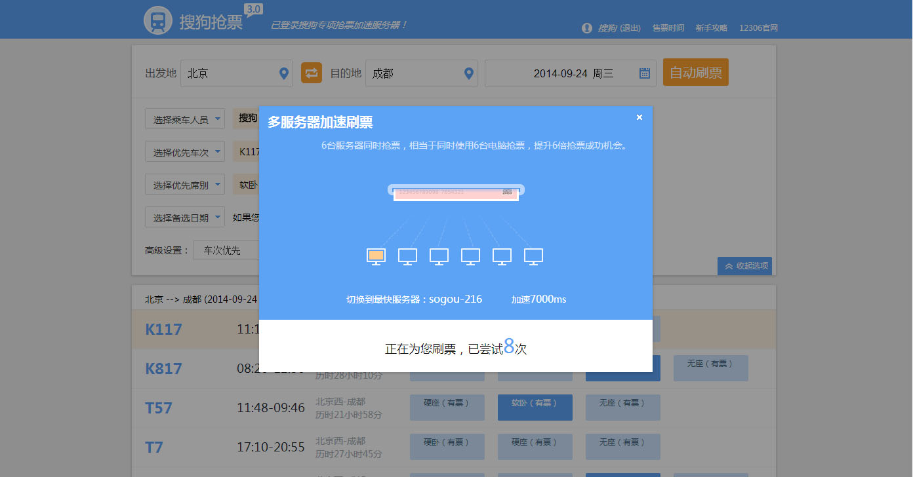Click the fourth server monitor icon

tap(470, 256)
